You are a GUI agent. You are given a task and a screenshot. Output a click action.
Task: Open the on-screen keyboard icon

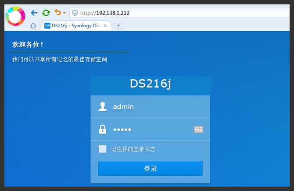(199, 129)
